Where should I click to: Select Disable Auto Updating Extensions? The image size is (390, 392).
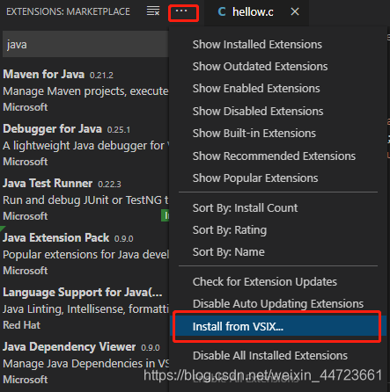278,304
